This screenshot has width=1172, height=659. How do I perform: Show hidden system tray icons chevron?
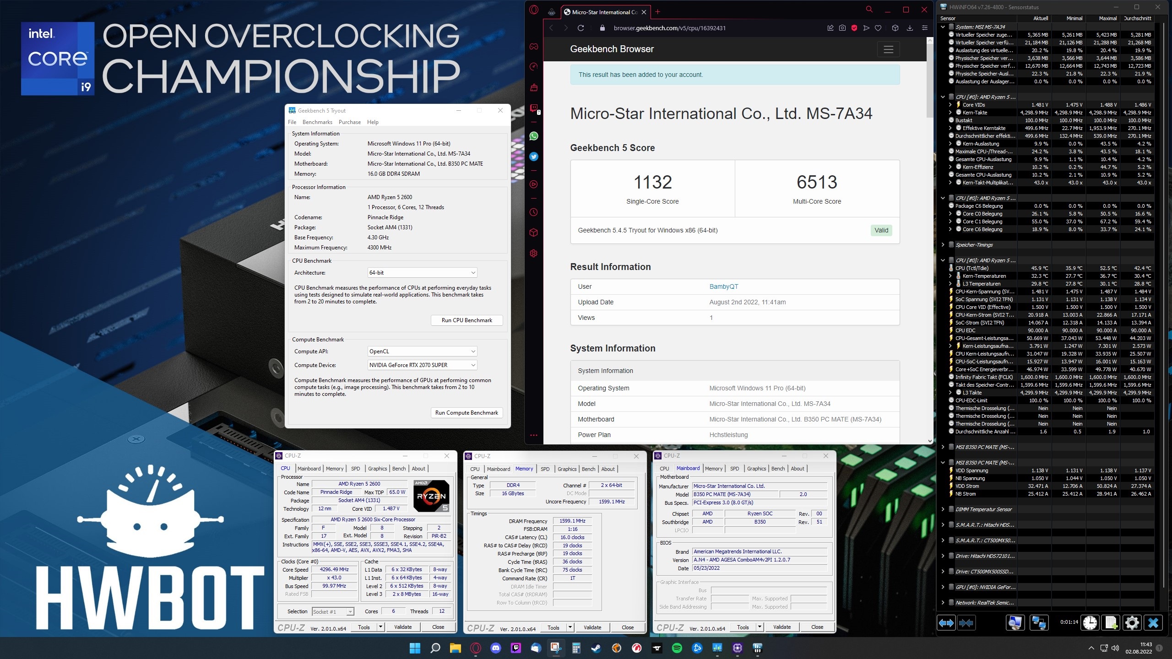click(x=1091, y=648)
